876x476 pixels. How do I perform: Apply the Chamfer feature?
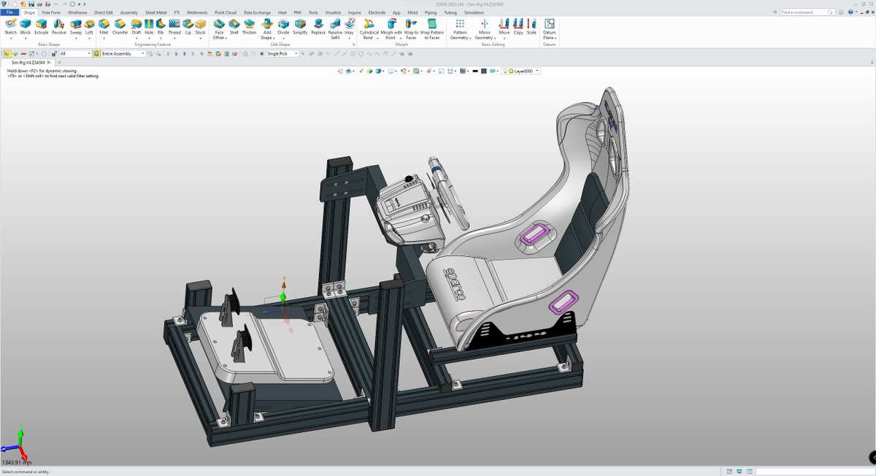click(x=120, y=28)
